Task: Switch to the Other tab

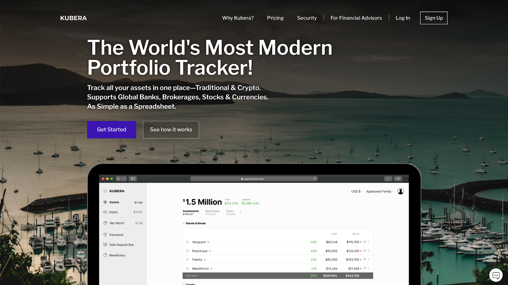Action: [231, 212]
